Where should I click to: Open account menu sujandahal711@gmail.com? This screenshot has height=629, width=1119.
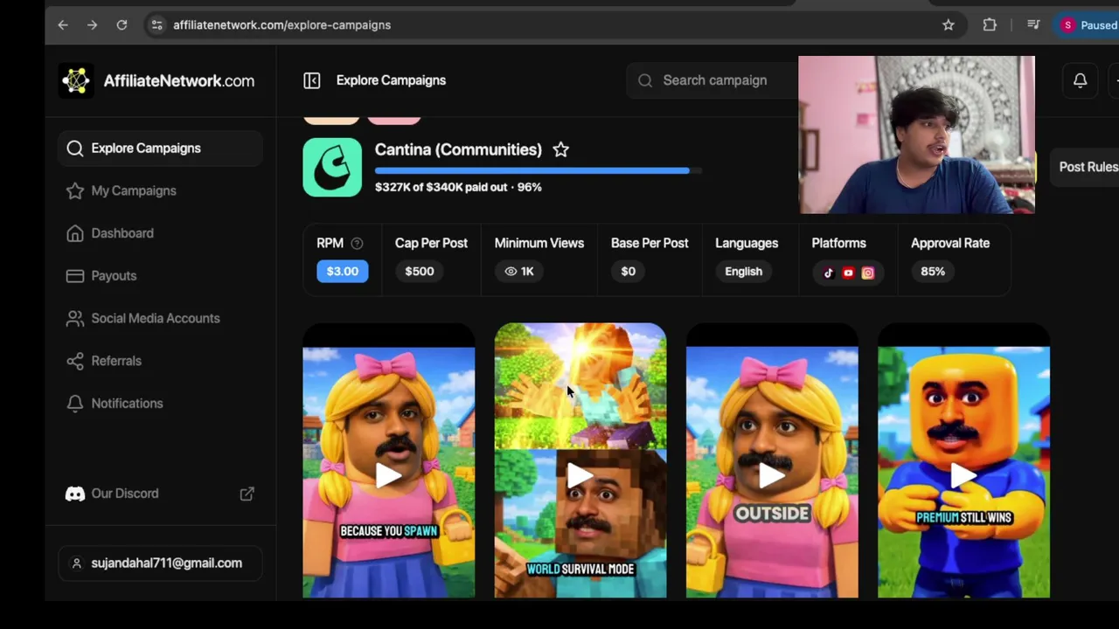161,563
